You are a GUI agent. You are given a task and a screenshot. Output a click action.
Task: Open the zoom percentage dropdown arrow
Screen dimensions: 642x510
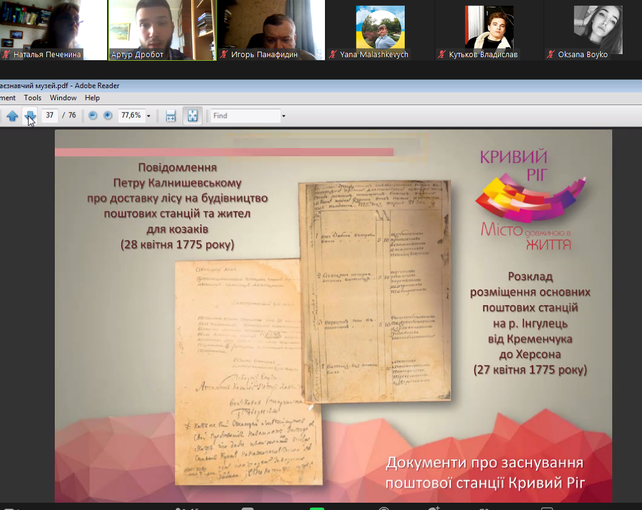click(148, 115)
